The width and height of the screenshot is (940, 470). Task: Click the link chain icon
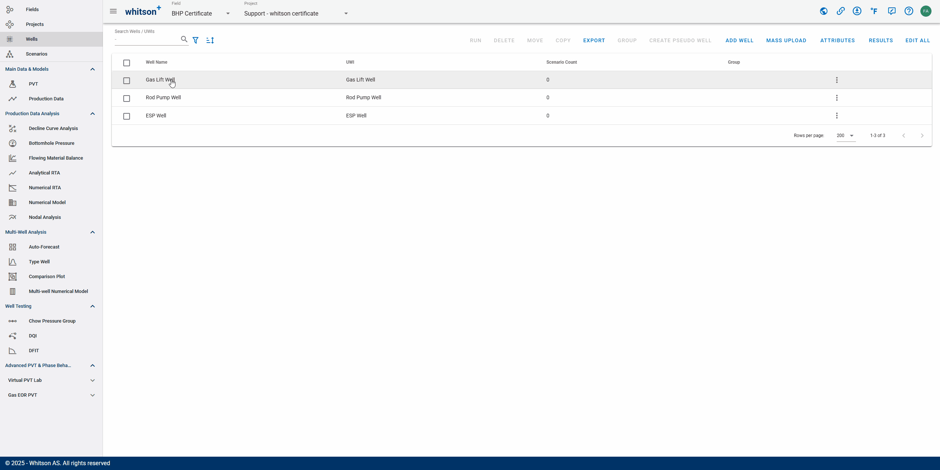840,11
